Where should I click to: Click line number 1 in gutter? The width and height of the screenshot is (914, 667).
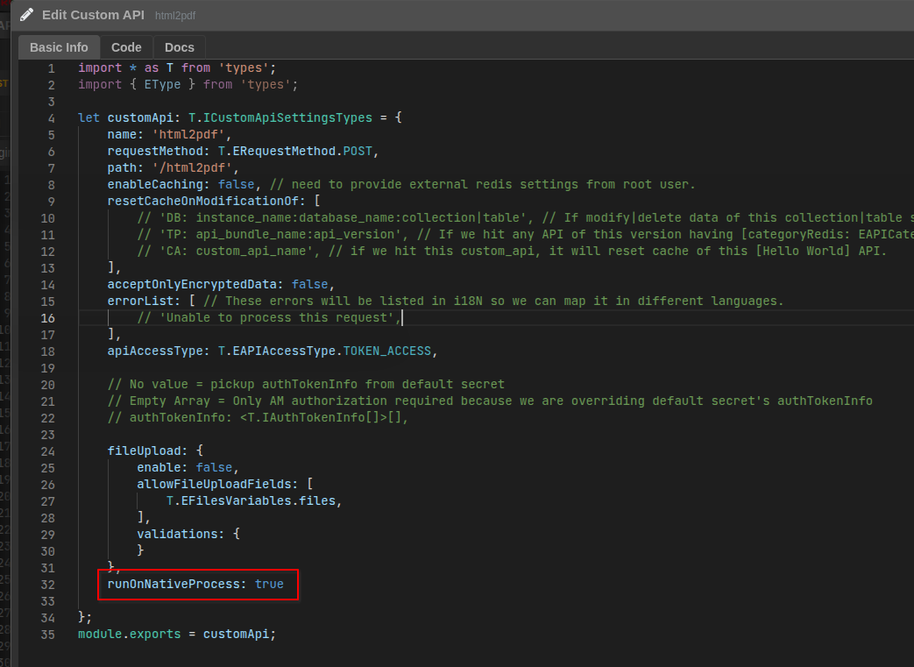coord(51,68)
